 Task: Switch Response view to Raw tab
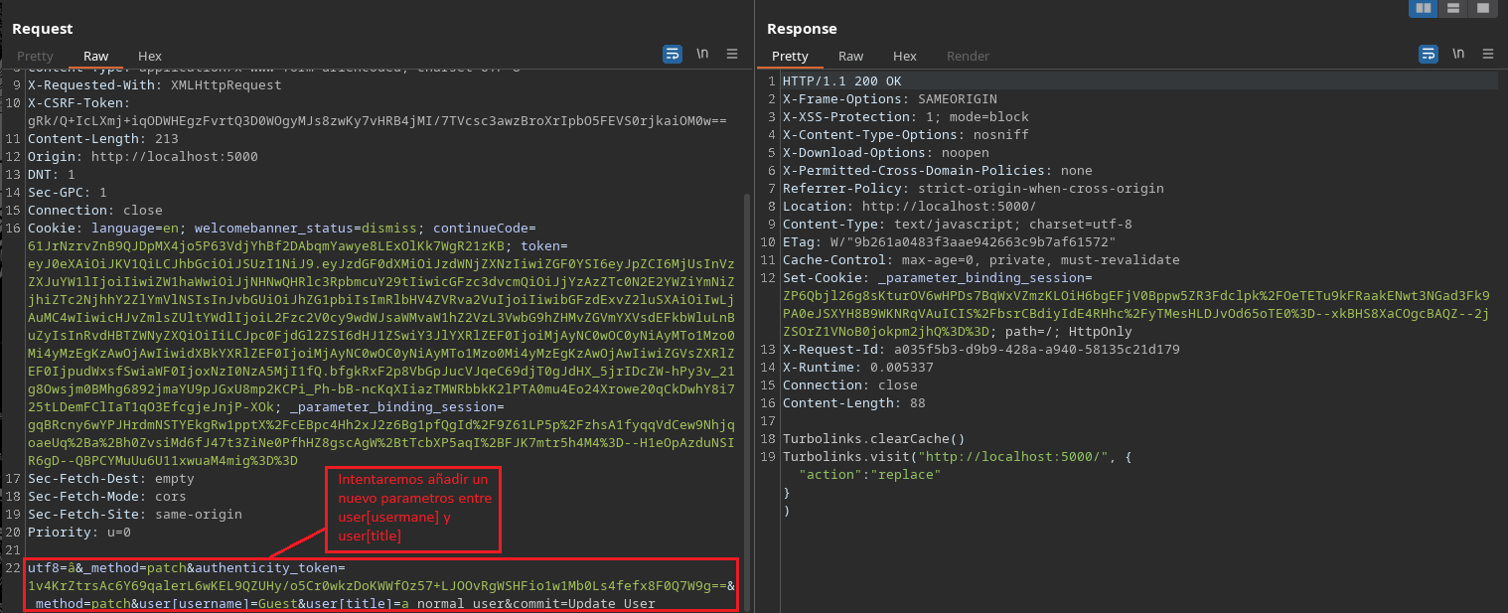[x=851, y=57]
